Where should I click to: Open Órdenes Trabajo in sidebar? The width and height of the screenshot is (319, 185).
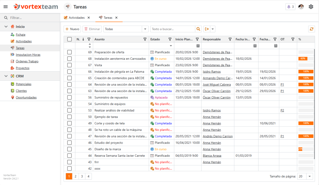[27, 61]
